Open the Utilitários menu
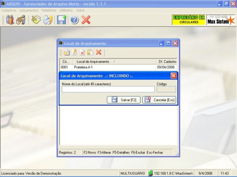Viewport: 237px width, 177px height. point(66,10)
